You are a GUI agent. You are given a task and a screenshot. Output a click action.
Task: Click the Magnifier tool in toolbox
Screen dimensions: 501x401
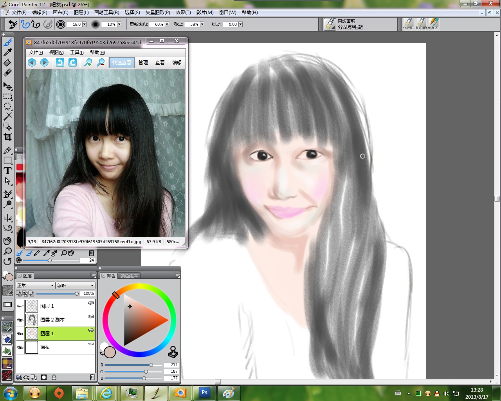[7, 251]
